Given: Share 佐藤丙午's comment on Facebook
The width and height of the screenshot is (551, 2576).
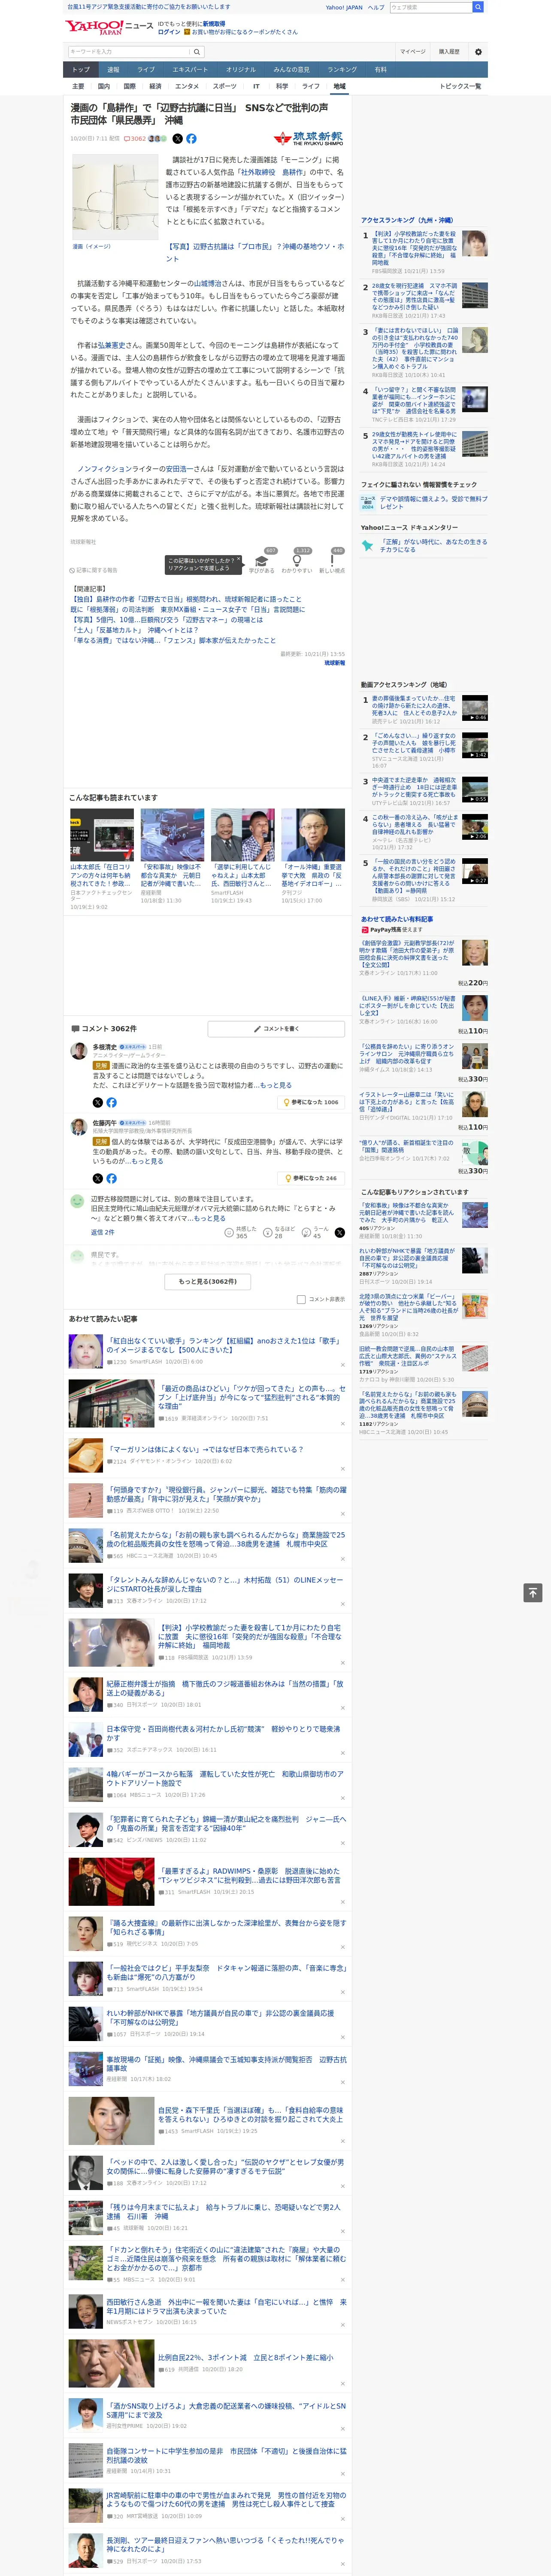Looking at the screenshot, I should click(x=111, y=1178).
